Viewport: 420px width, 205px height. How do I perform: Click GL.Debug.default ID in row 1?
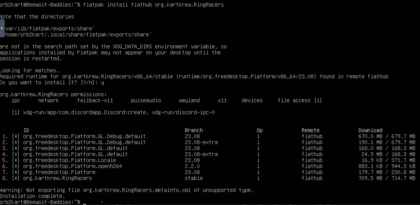click(84, 136)
